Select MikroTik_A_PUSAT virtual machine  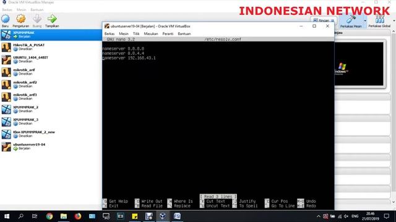pyautogui.click(x=51, y=47)
